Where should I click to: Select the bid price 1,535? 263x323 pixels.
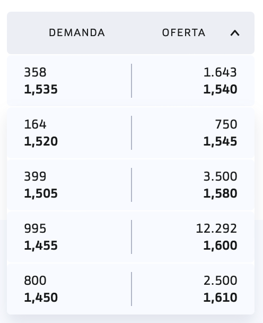(x=41, y=90)
